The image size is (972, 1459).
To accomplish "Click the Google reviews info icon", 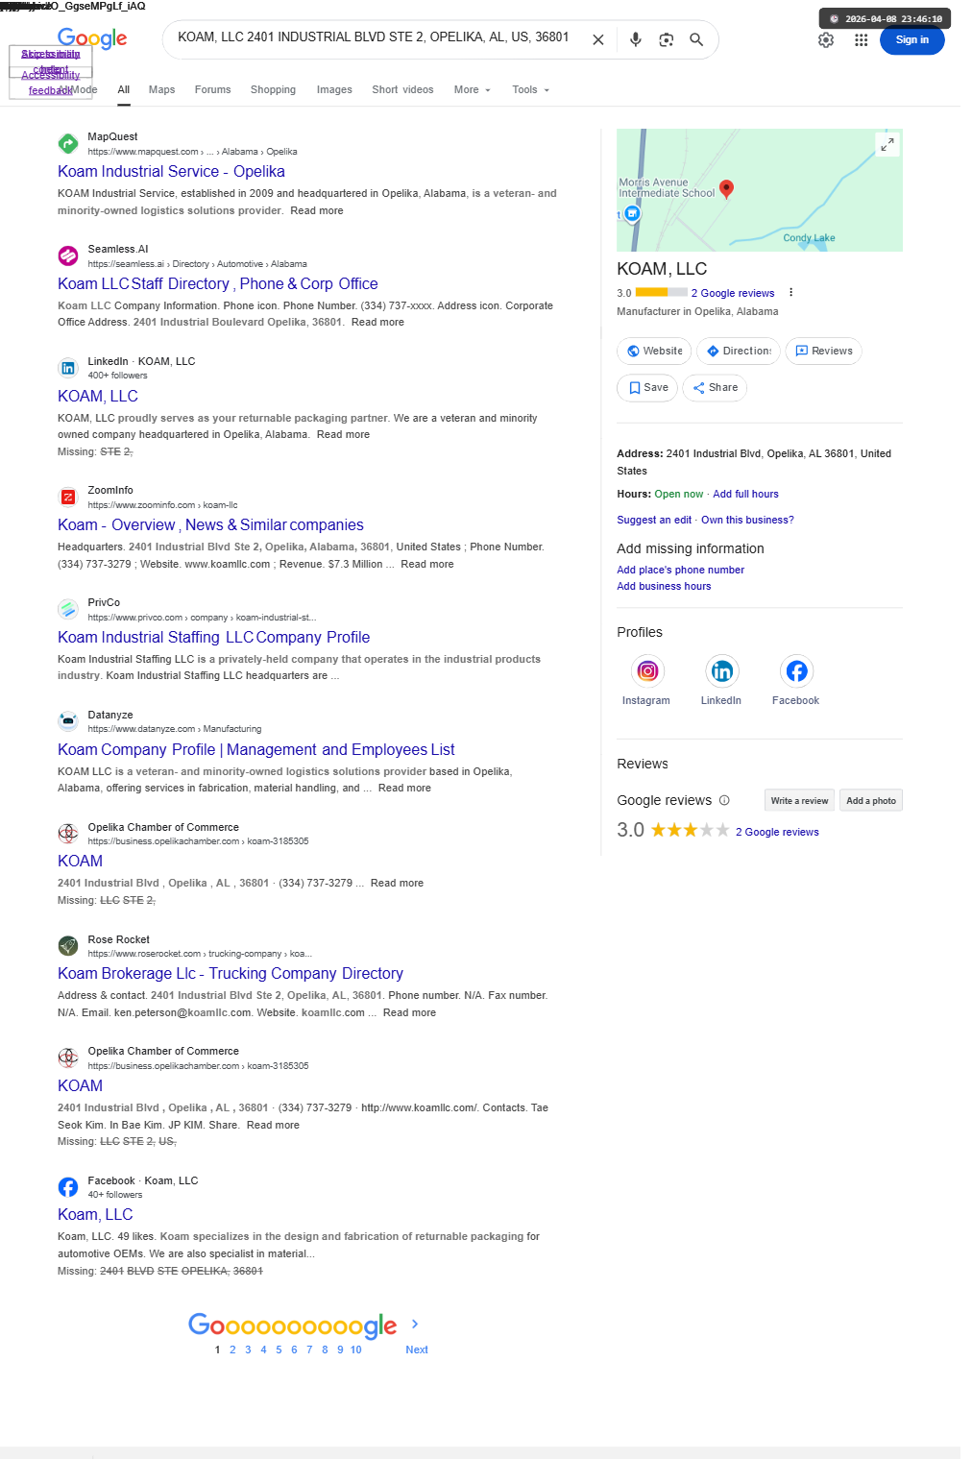I will coord(724,800).
